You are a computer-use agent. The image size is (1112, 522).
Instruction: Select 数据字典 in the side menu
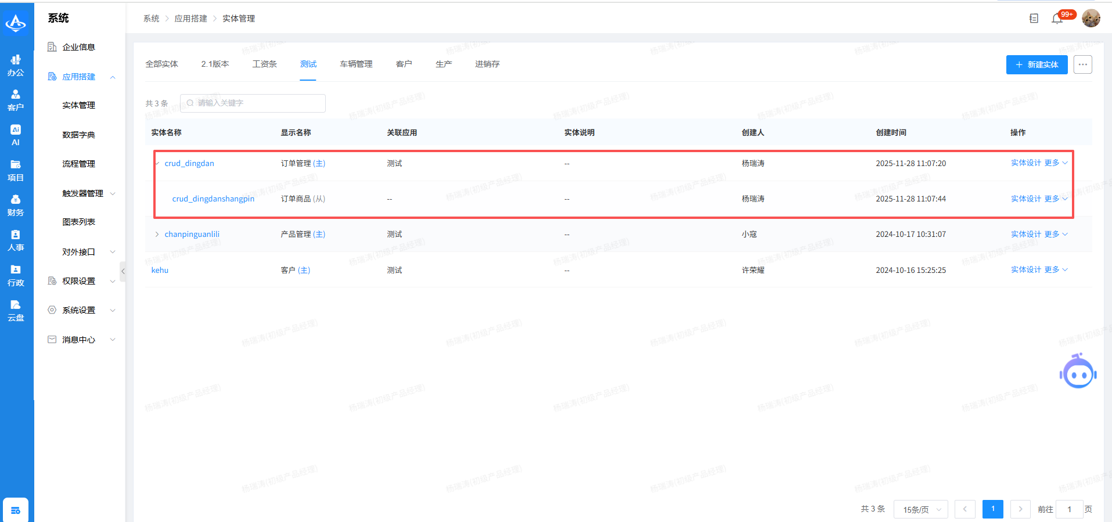click(x=78, y=135)
